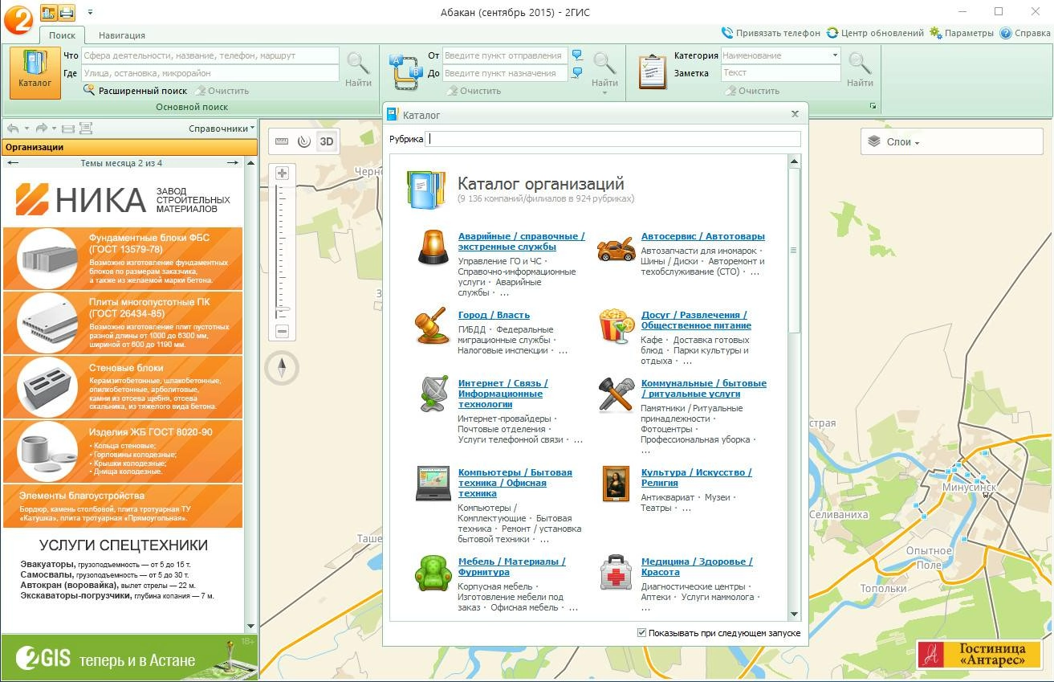This screenshot has width=1054, height=682.
Task: Open Справка help
Action: pos(1024,33)
